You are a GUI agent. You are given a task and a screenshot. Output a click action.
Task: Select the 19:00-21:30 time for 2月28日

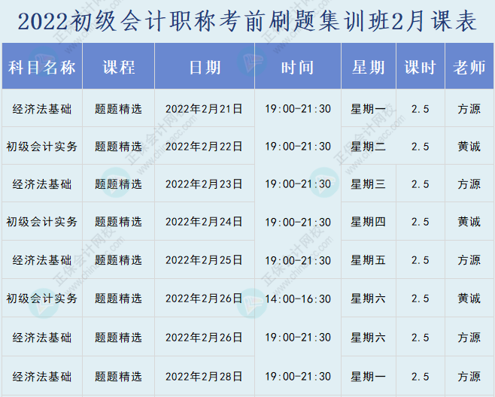coord(298,377)
